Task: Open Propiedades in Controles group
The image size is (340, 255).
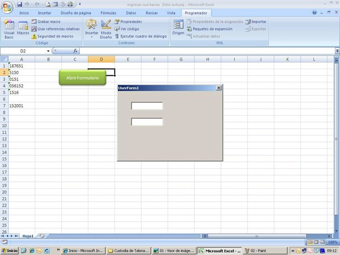Action: click(130, 22)
